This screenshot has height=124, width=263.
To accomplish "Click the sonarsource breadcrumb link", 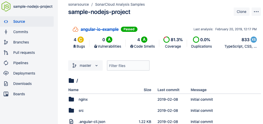I will [x=78, y=4].
